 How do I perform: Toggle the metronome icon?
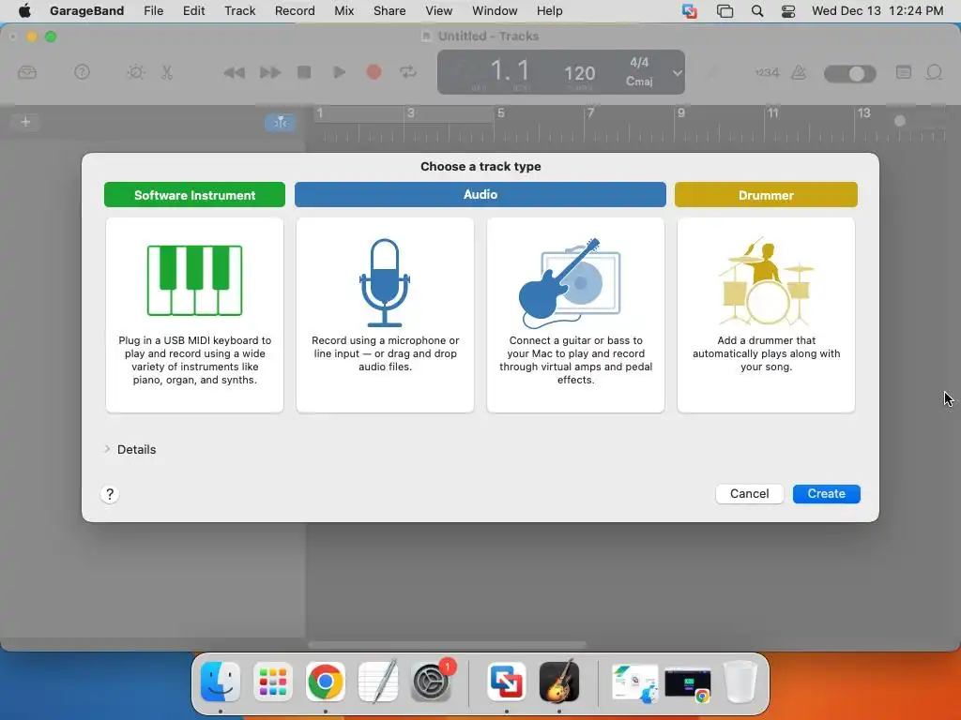click(x=799, y=73)
